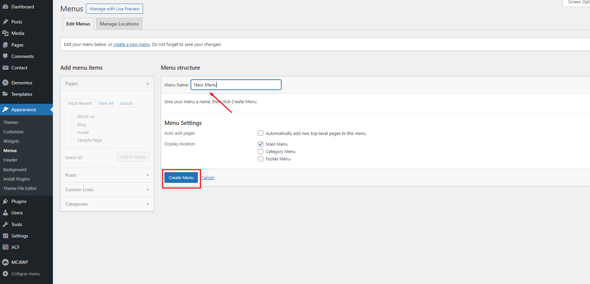Click the Tools wrench icon
This screenshot has height=284, width=590.
pos(6,224)
